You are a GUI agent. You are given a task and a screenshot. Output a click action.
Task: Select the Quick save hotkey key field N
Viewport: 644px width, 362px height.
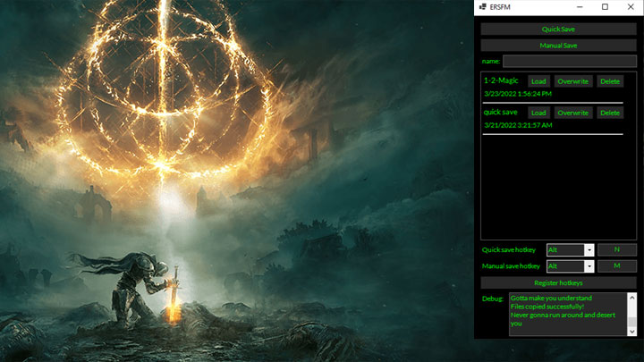[x=617, y=249]
